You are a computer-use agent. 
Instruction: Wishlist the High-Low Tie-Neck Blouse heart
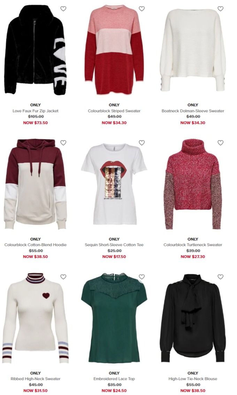220,277
